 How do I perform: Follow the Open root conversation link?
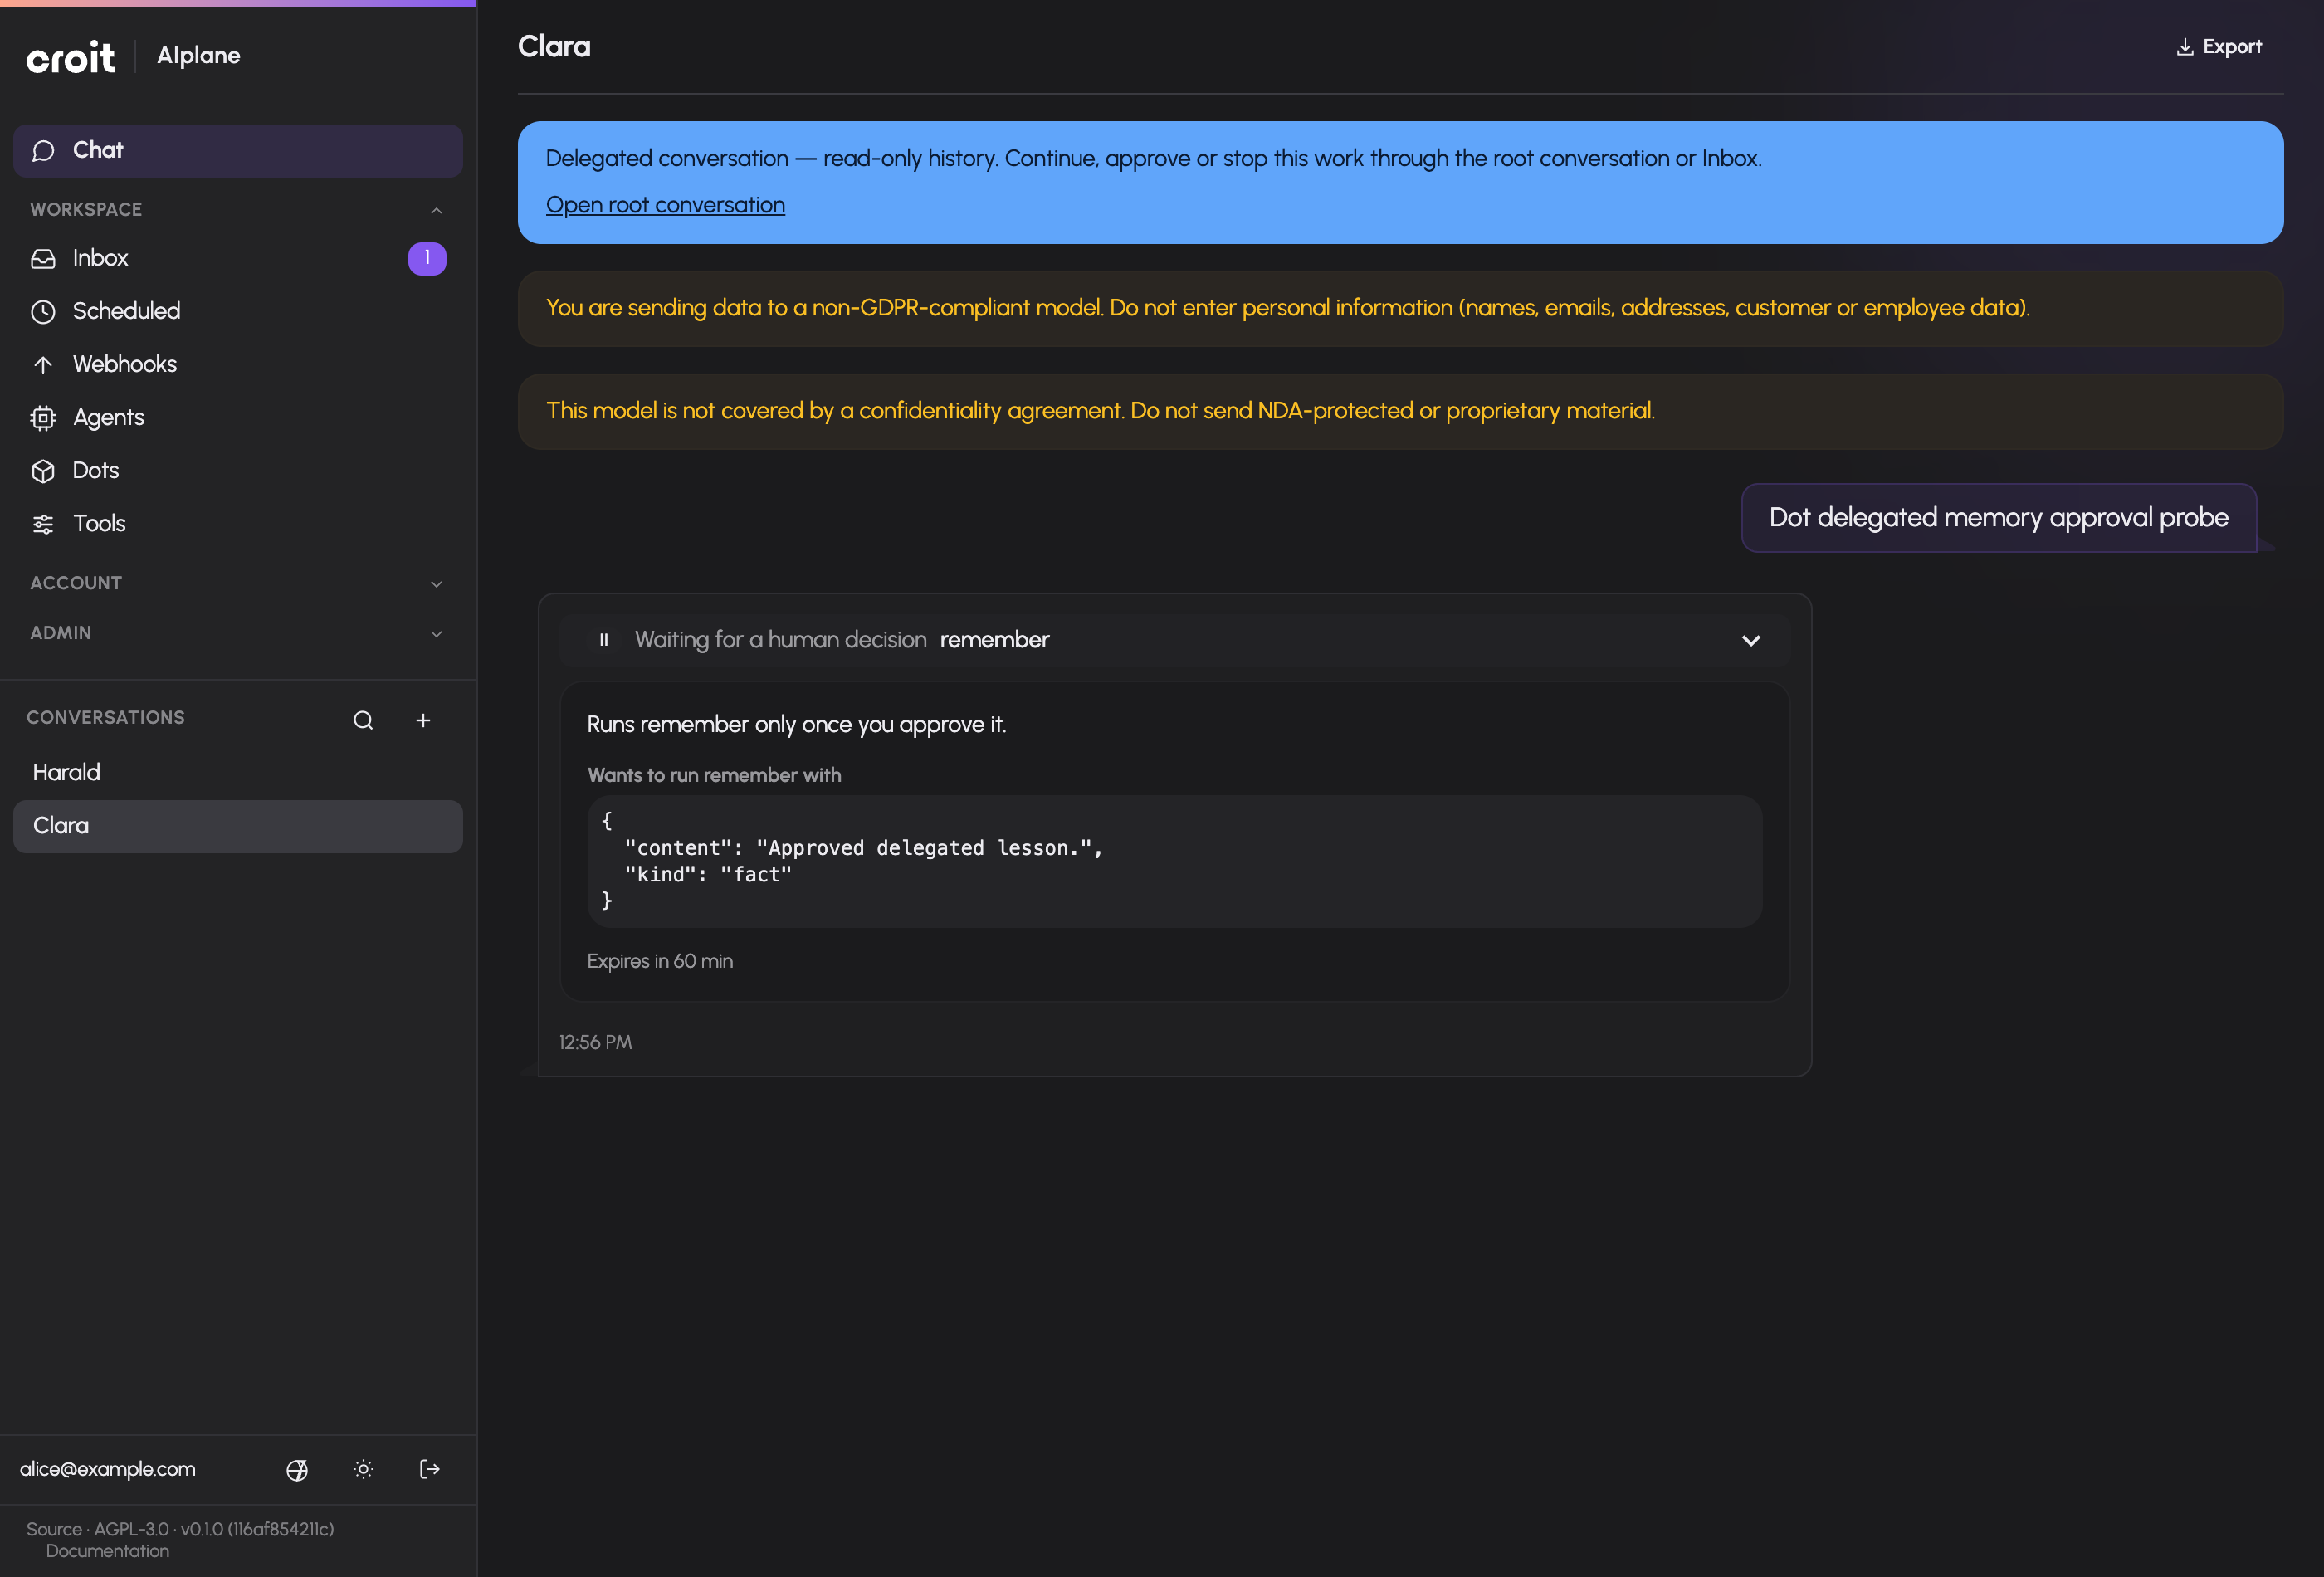click(x=665, y=205)
